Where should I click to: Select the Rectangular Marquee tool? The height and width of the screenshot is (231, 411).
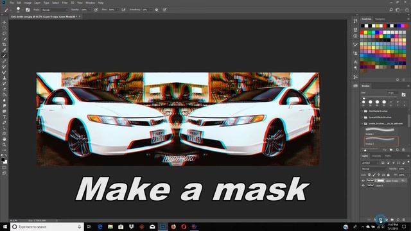pos(4,28)
